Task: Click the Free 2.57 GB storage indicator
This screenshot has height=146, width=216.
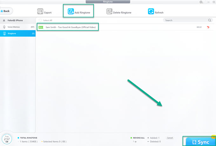Action: pyautogui.click(x=7, y=139)
